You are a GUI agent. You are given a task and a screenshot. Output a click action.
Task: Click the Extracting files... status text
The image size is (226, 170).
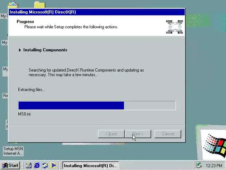31,90
